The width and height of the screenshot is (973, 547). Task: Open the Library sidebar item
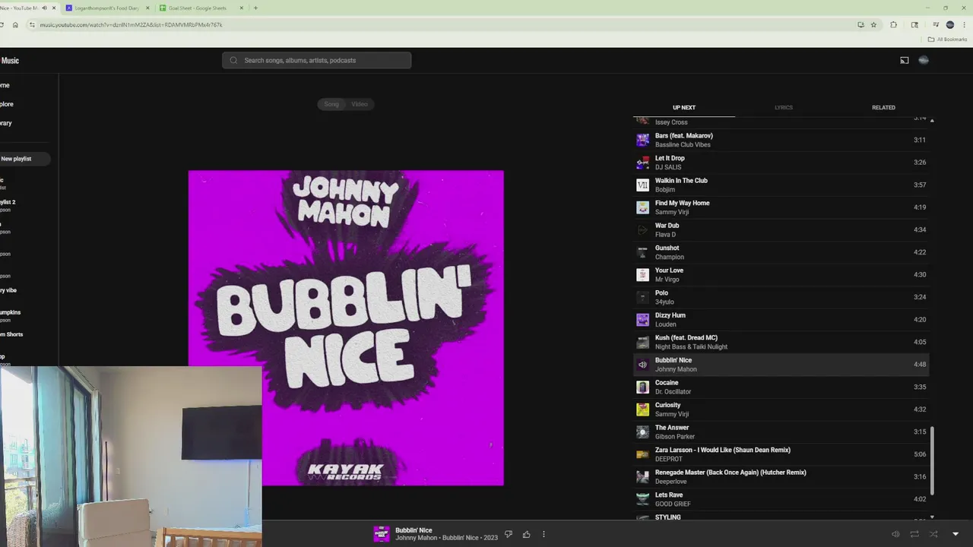point(6,123)
